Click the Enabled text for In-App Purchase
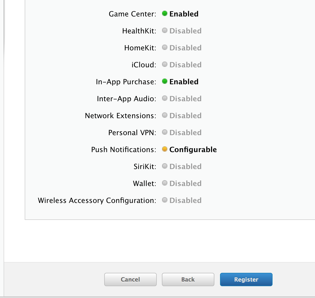This screenshot has width=315, height=298. tap(184, 82)
